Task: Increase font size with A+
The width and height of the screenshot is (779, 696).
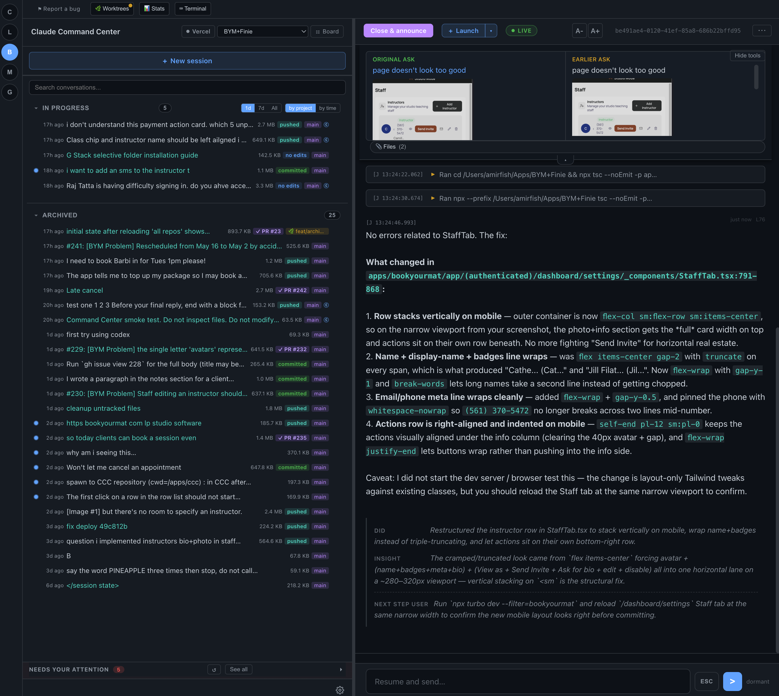Action: [x=595, y=31]
